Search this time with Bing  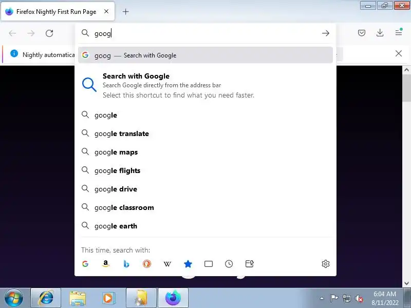coord(126,264)
